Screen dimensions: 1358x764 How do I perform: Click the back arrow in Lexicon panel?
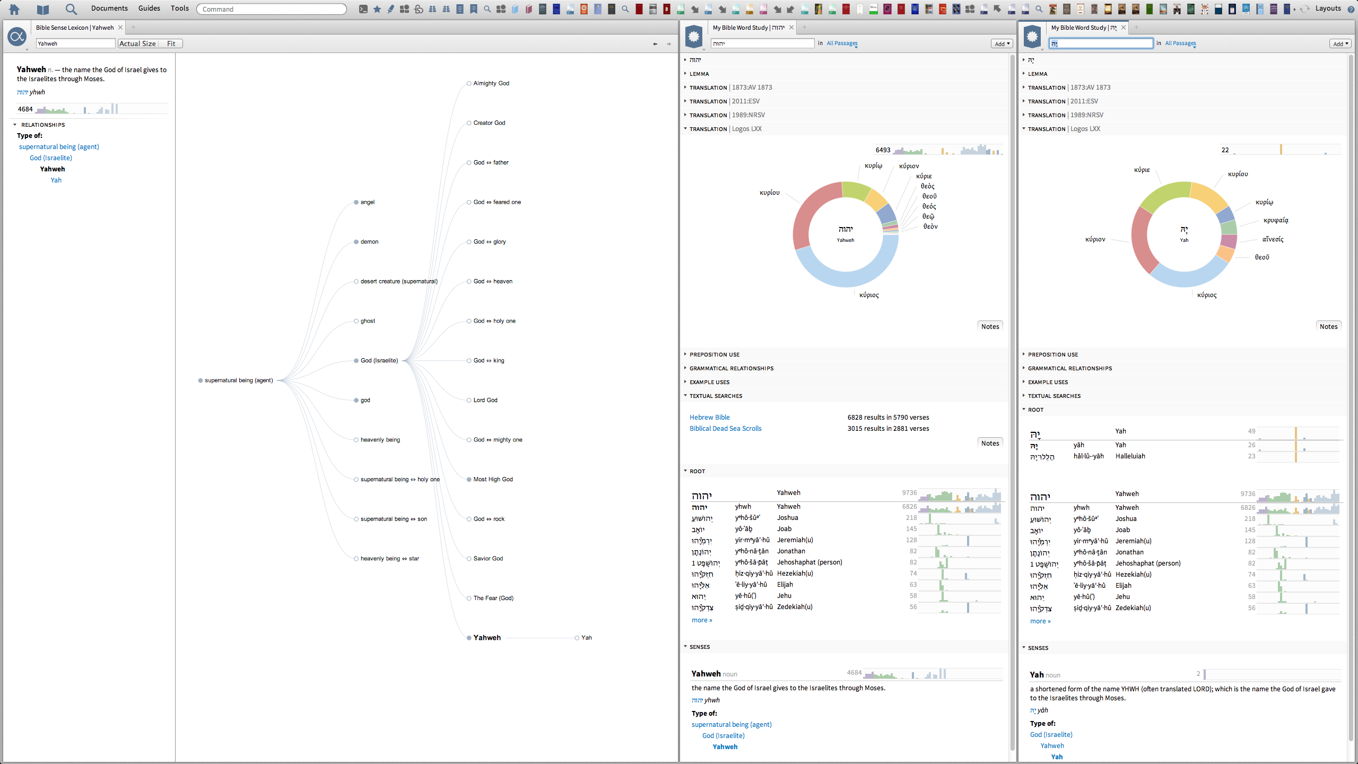(655, 44)
